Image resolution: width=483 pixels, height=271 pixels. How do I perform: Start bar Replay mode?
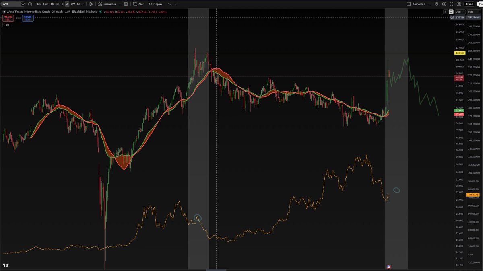(x=155, y=4)
